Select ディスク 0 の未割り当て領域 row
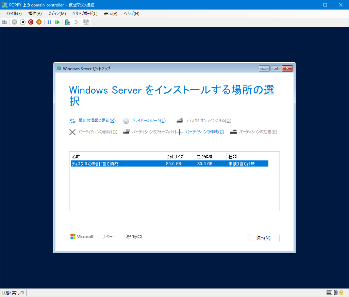 tap(170, 163)
